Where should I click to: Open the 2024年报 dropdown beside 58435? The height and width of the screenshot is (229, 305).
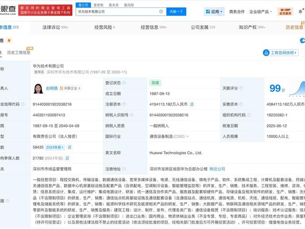(55, 147)
